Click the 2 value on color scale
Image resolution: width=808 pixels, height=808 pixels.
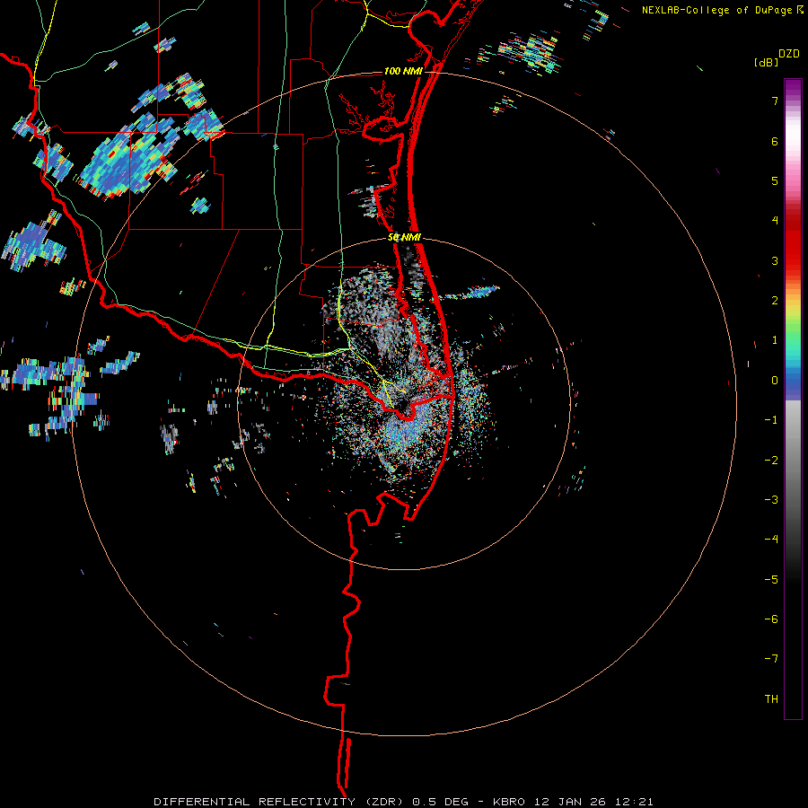pyautogui.click(x=774, y=301)
